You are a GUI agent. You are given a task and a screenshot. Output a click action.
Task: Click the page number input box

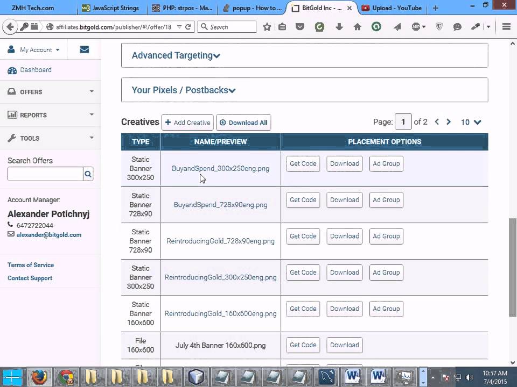point(403,122)
